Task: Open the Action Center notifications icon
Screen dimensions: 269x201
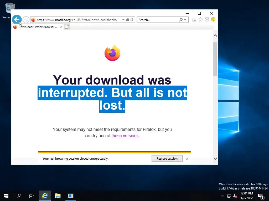Action: pos(261,196)
